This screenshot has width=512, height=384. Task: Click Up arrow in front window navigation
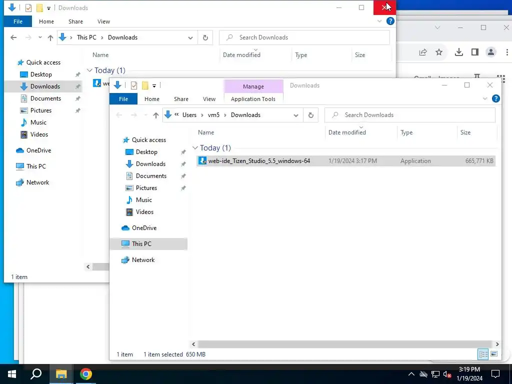pyautogui.click(x=156, y=115)
